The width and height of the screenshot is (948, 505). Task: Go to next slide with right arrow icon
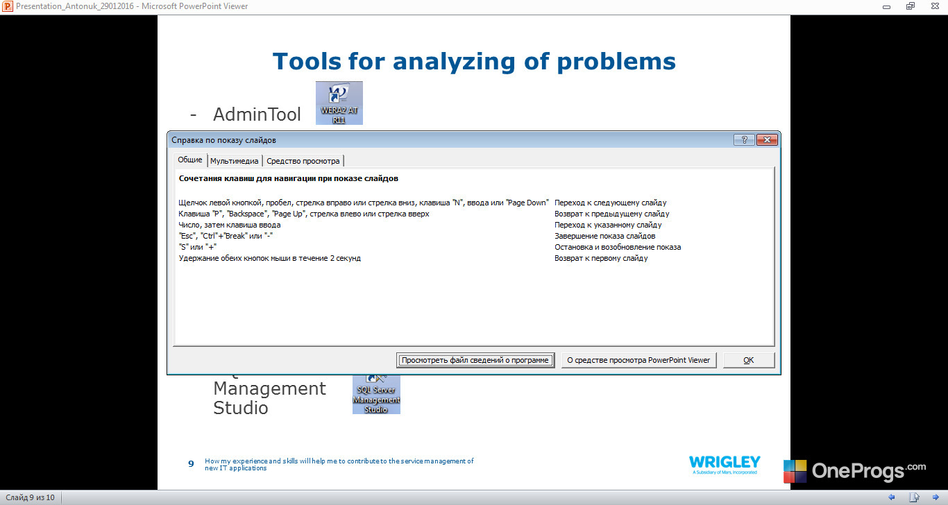click(936, 497)
